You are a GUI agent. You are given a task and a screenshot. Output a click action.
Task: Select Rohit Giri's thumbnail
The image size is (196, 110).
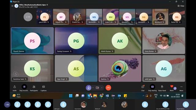[177, 17]
